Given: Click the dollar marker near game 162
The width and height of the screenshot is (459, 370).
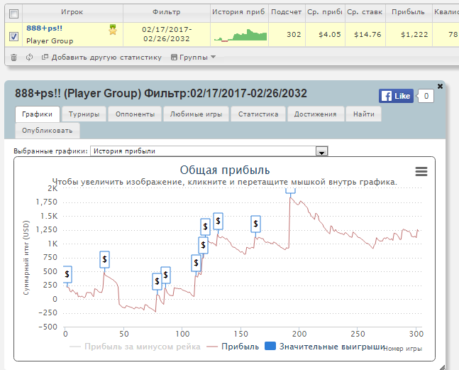Looking at the screenshot, I should coord(255,224).
